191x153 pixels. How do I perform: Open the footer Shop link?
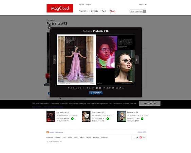pyautogui.click(x=70, y=137)
